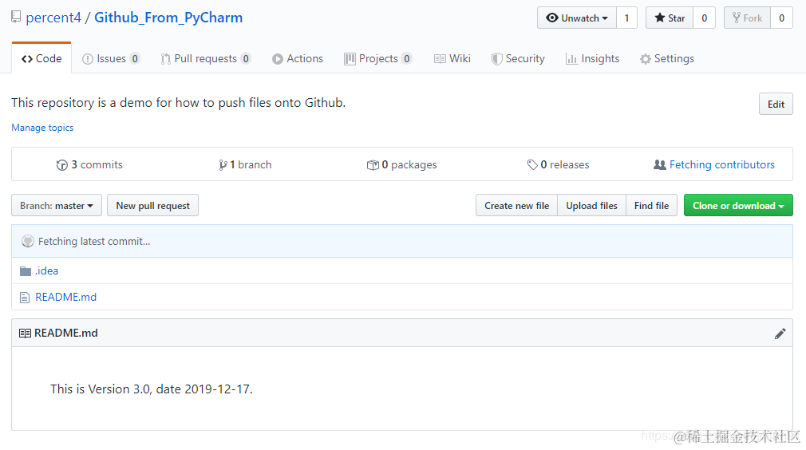View the 0 releases page
Screen dimensions: 806x450
point(559,164)
